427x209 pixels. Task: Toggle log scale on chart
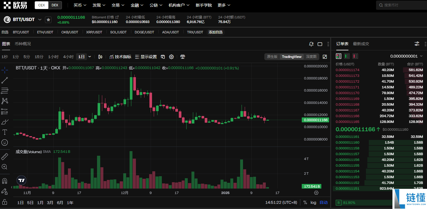click(x=313, y=202)
